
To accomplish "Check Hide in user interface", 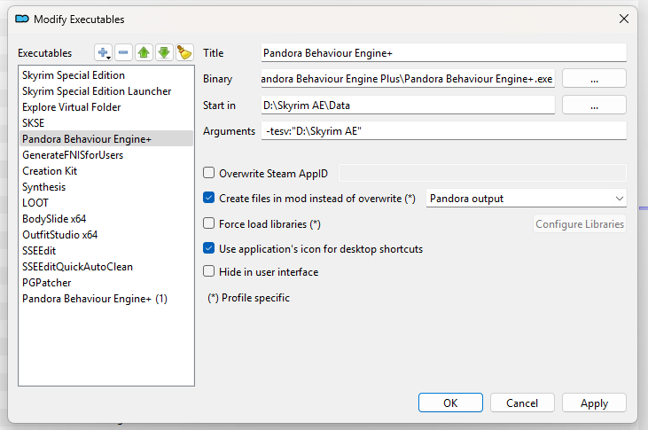I will [x=208, y=271].
